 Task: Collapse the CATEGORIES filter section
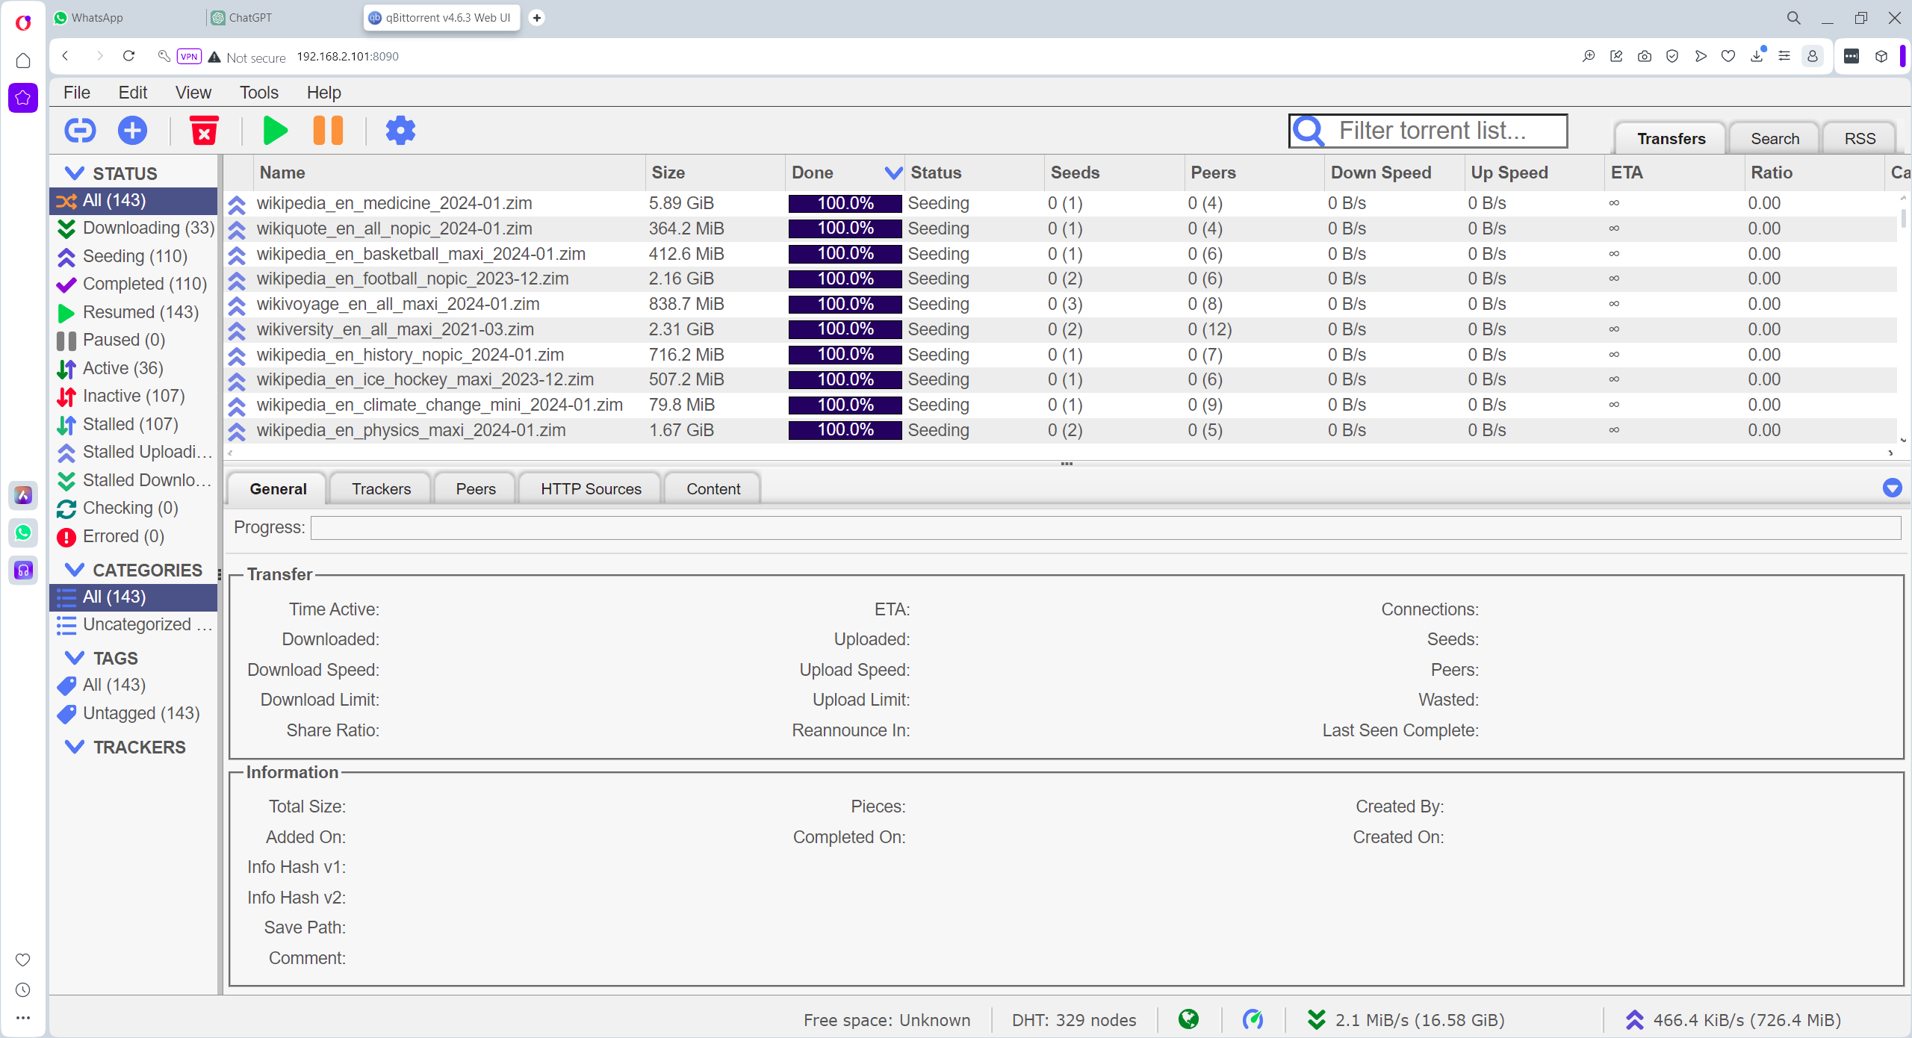click(x=74, y=570)
